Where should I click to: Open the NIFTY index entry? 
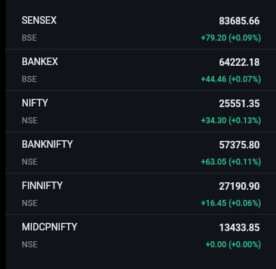pos(141,111)
